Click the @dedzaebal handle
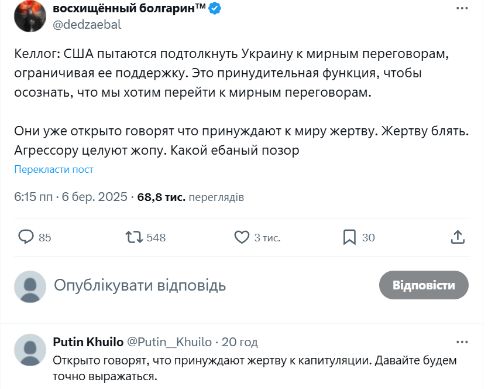Viewport: 495px width, 389px height. tap(87, 25)
